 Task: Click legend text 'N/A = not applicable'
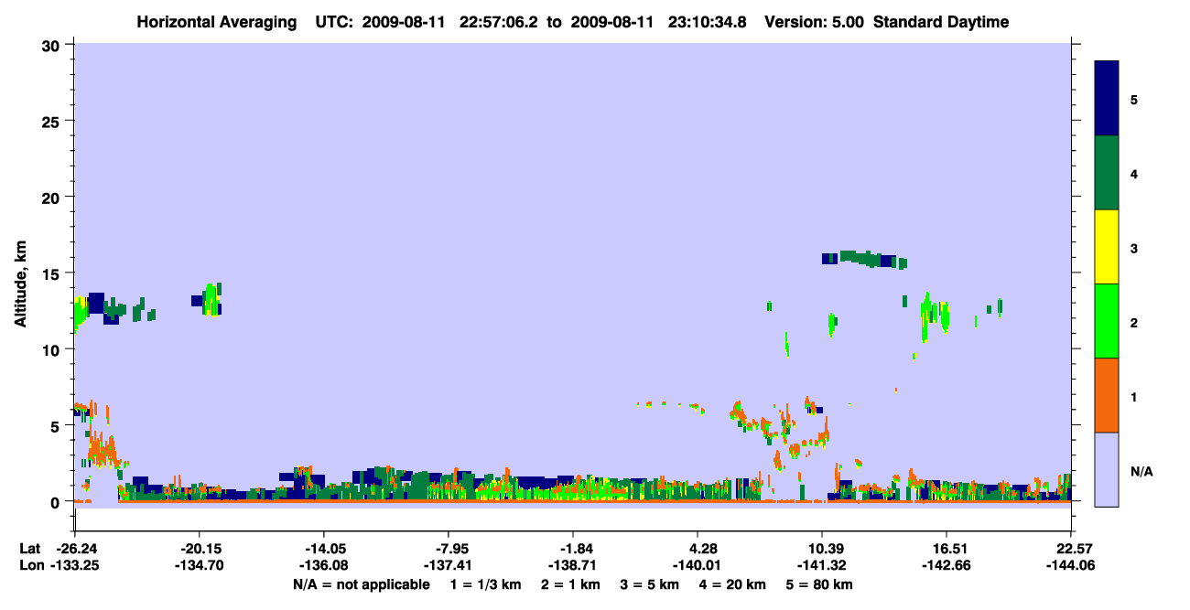coord(361,584)
